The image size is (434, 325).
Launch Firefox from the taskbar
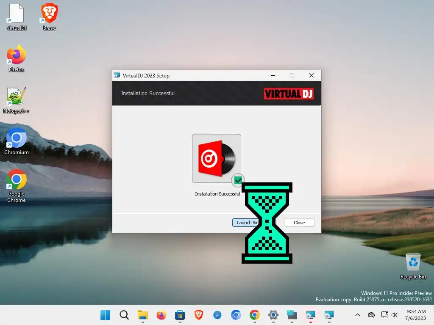click(x=161, y=315)
